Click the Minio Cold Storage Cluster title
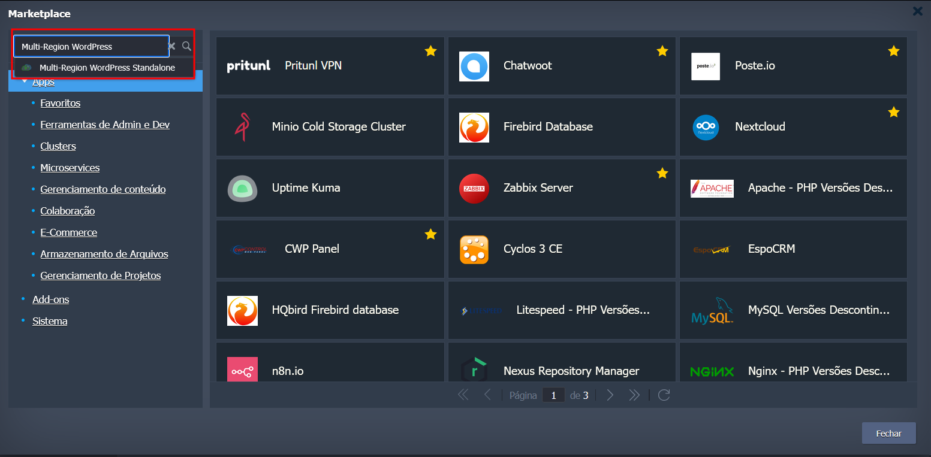The image size is (931, 457). pyautogui.click(x=339, y=127)
